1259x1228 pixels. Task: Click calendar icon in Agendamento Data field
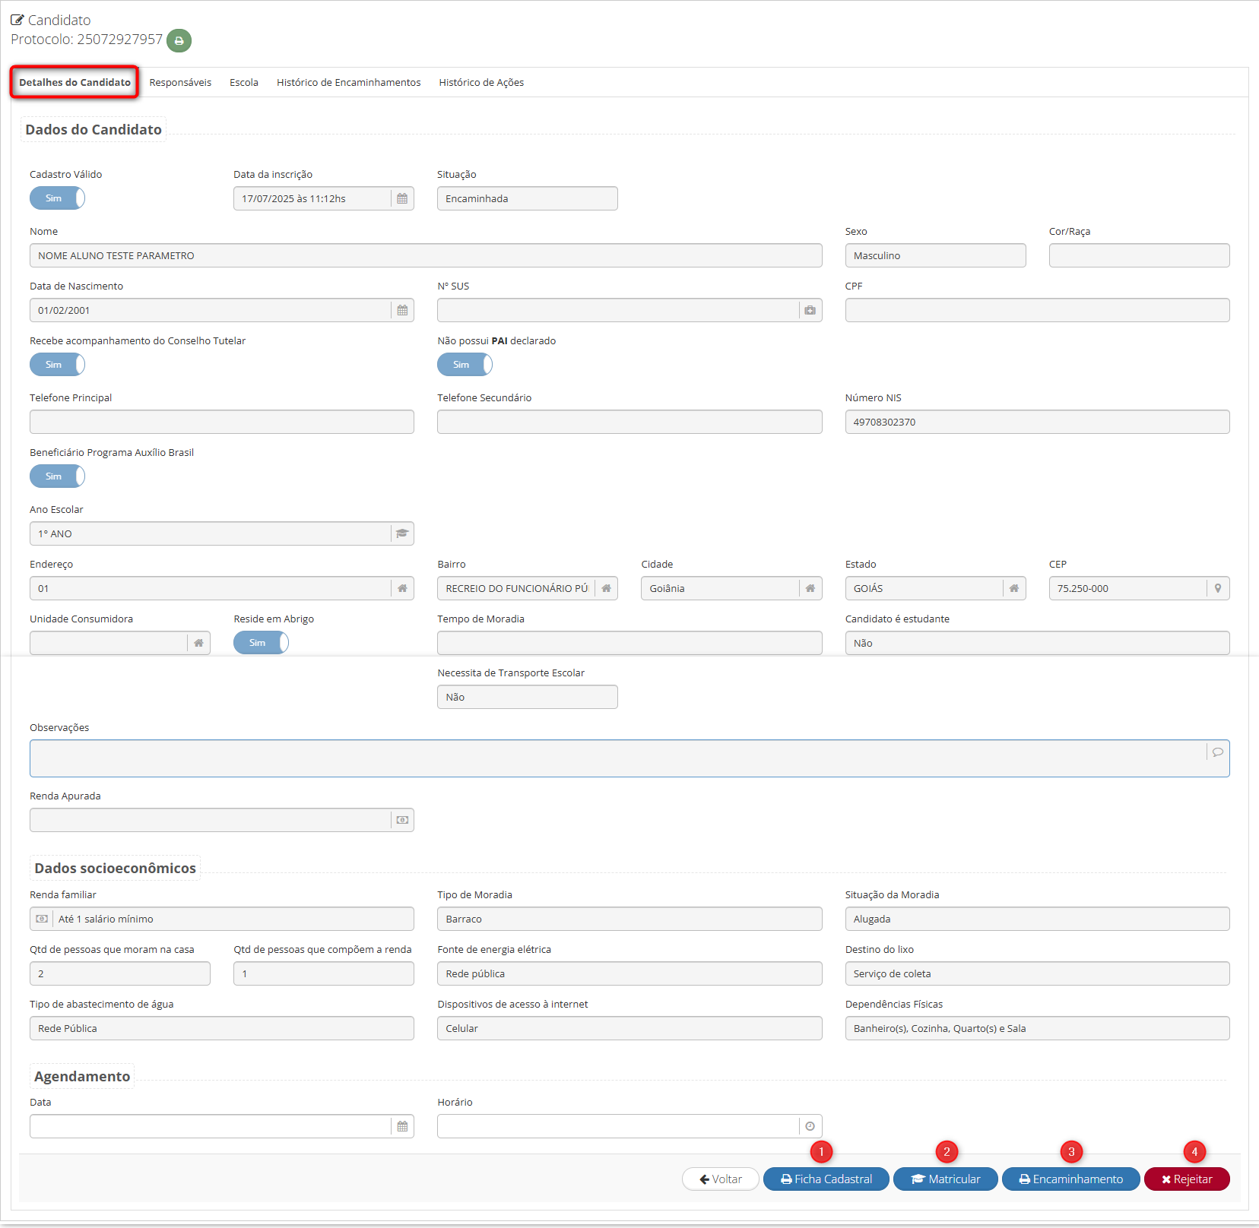(x=402, y=1127)
